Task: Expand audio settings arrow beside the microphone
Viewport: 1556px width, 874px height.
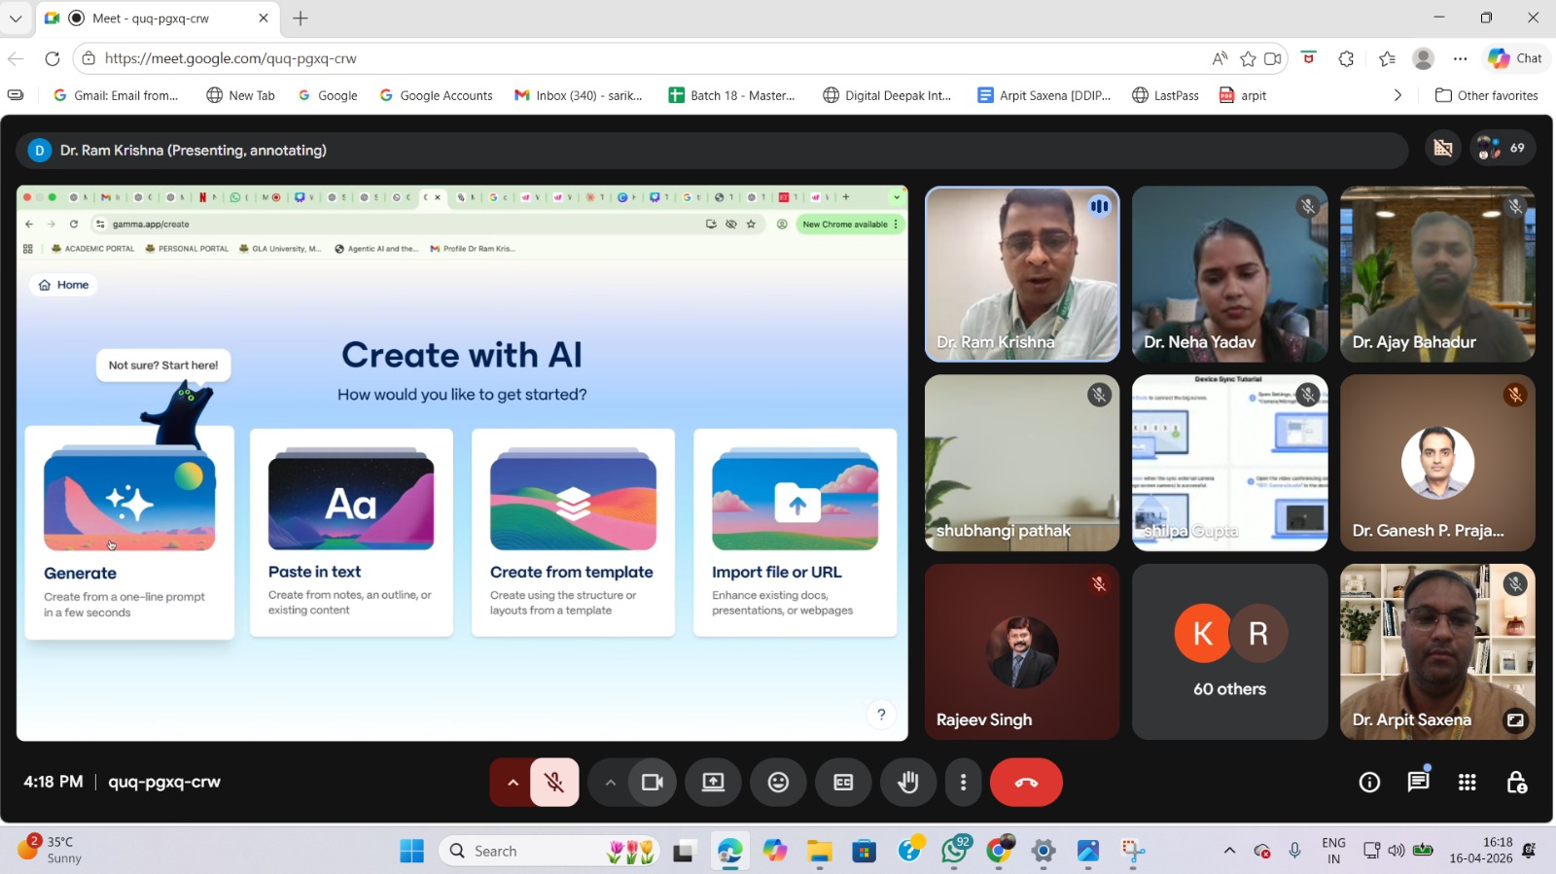Action: tap(513, 783)
